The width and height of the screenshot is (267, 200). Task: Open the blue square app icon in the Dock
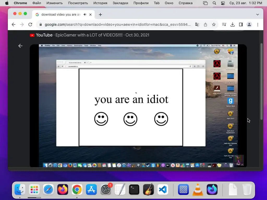tap(183, 189)
